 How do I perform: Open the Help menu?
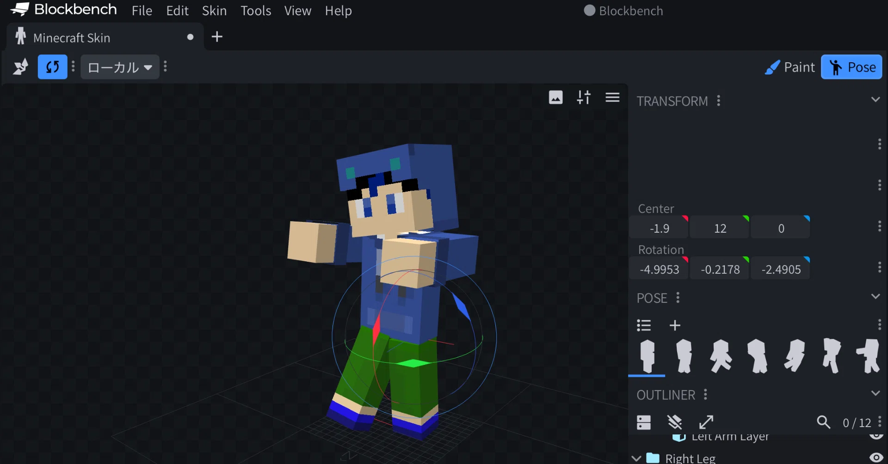(338, 11)
